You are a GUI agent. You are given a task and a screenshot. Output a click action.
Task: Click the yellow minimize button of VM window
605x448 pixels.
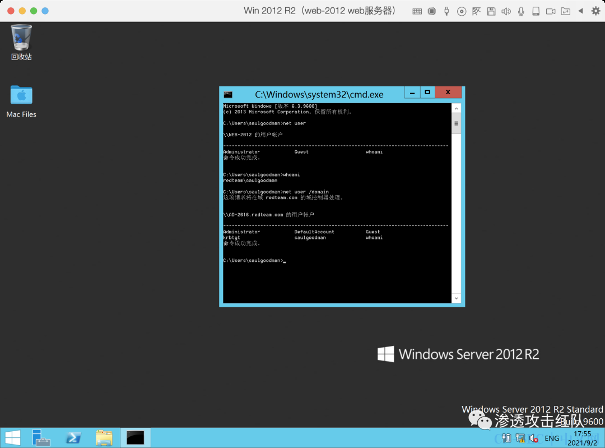click(x=22, y=11)
